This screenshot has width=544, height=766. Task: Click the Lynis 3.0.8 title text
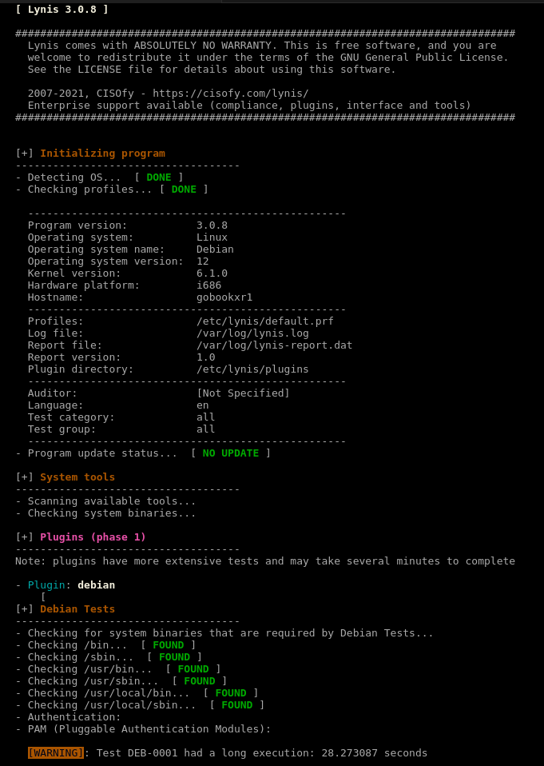pos(62,10)
